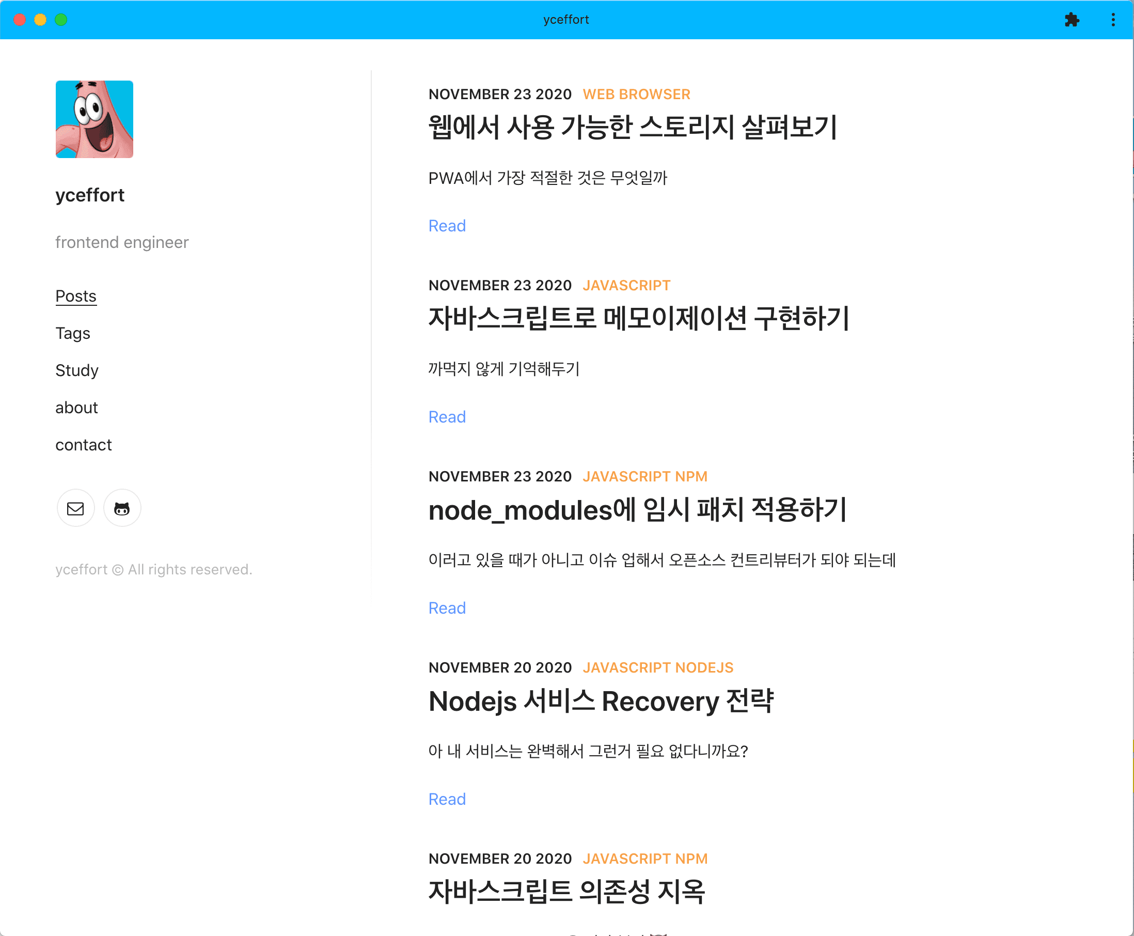Open the WEB BROWSER tag link
This screenshot has height=936, width=1134.
636,95
